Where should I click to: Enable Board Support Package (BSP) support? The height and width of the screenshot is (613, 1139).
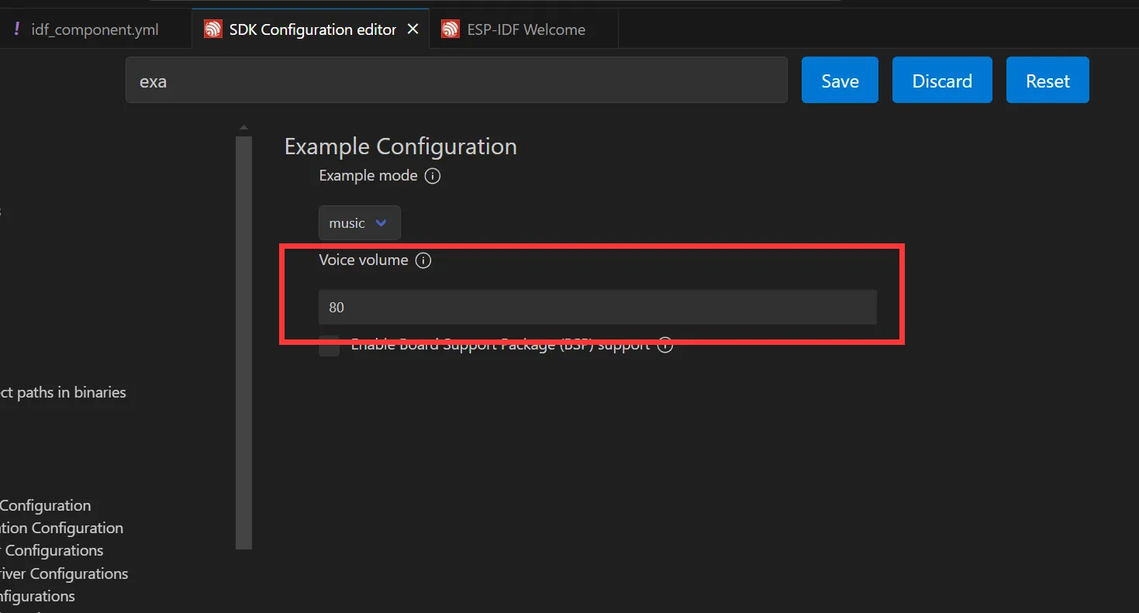(x=329, y=346)
